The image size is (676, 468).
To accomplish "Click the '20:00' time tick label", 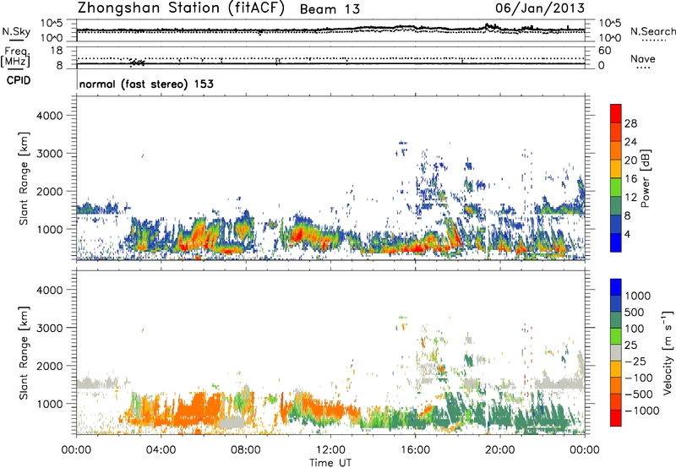I will (x=500, y=450).
